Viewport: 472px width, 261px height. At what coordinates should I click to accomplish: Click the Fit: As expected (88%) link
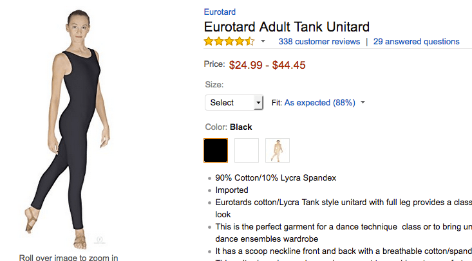click(320, 102)
